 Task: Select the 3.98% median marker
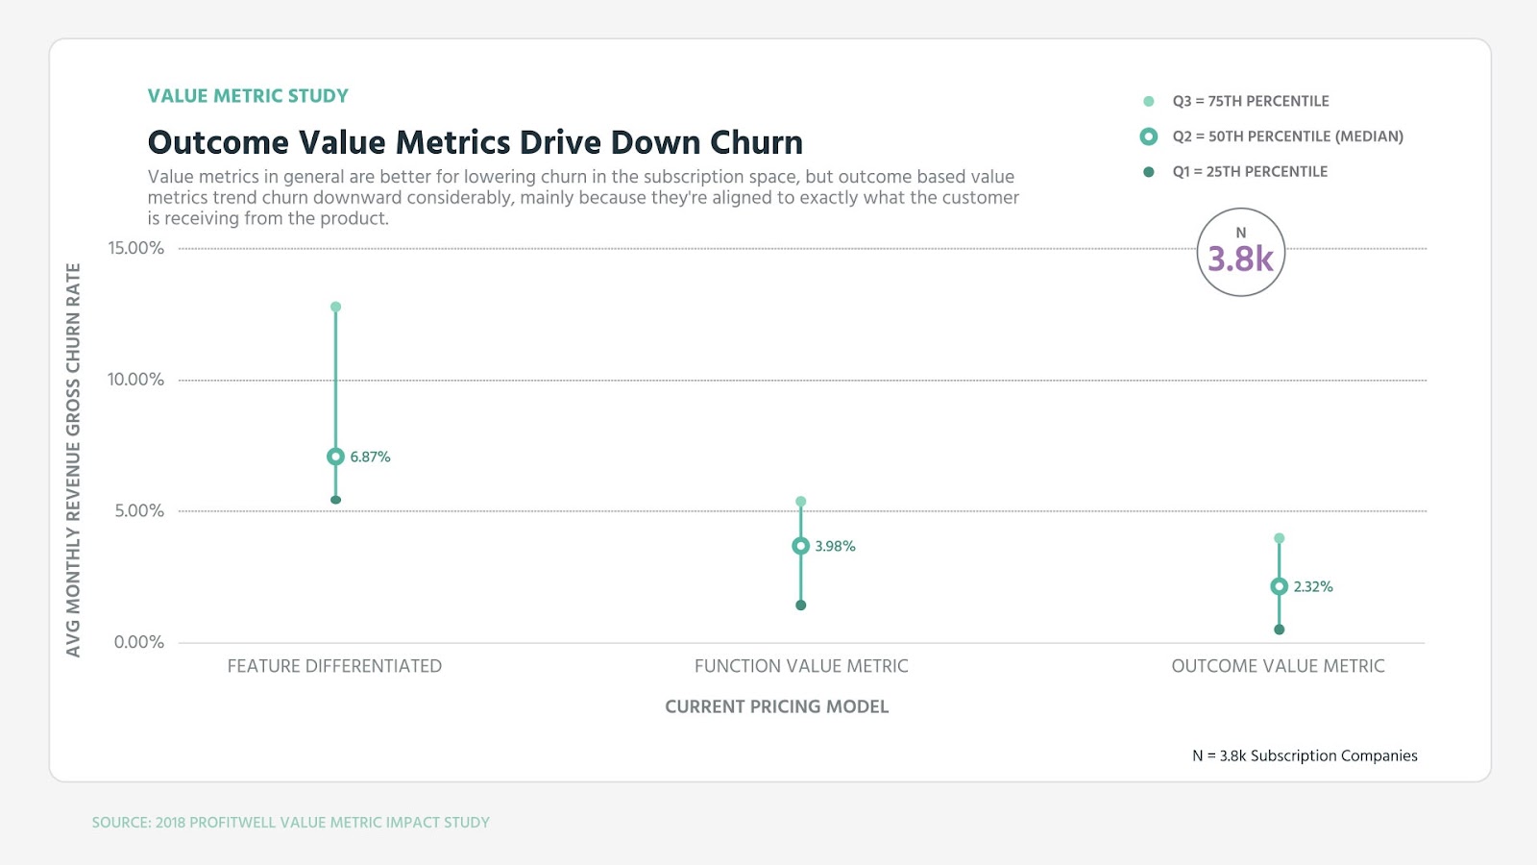(x=800, y=546)
